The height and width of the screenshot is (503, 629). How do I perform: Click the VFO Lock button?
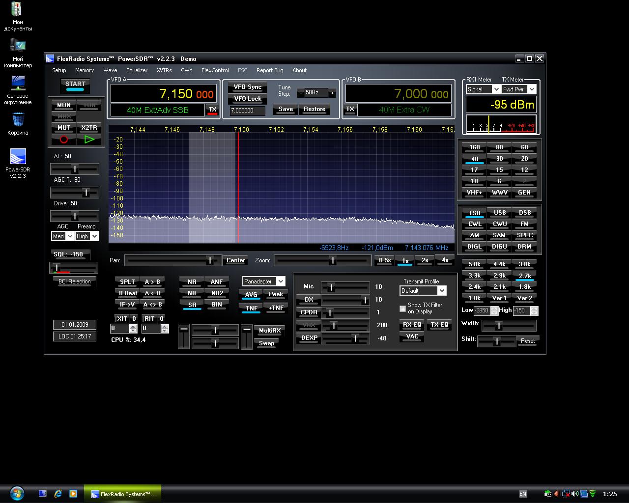(x=247, y=99)
